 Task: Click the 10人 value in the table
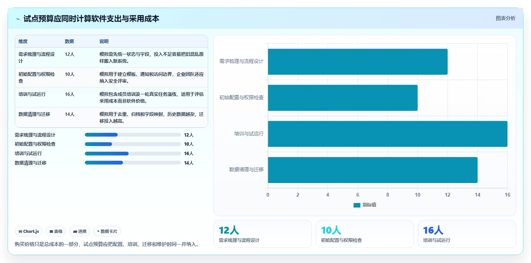[x=70, y=74]
